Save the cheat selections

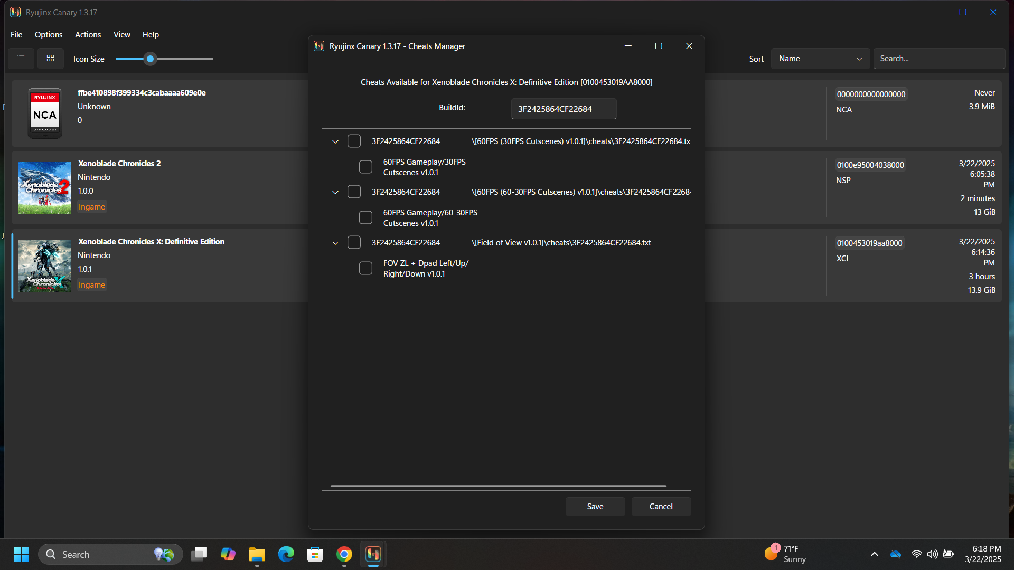(595, 507)
